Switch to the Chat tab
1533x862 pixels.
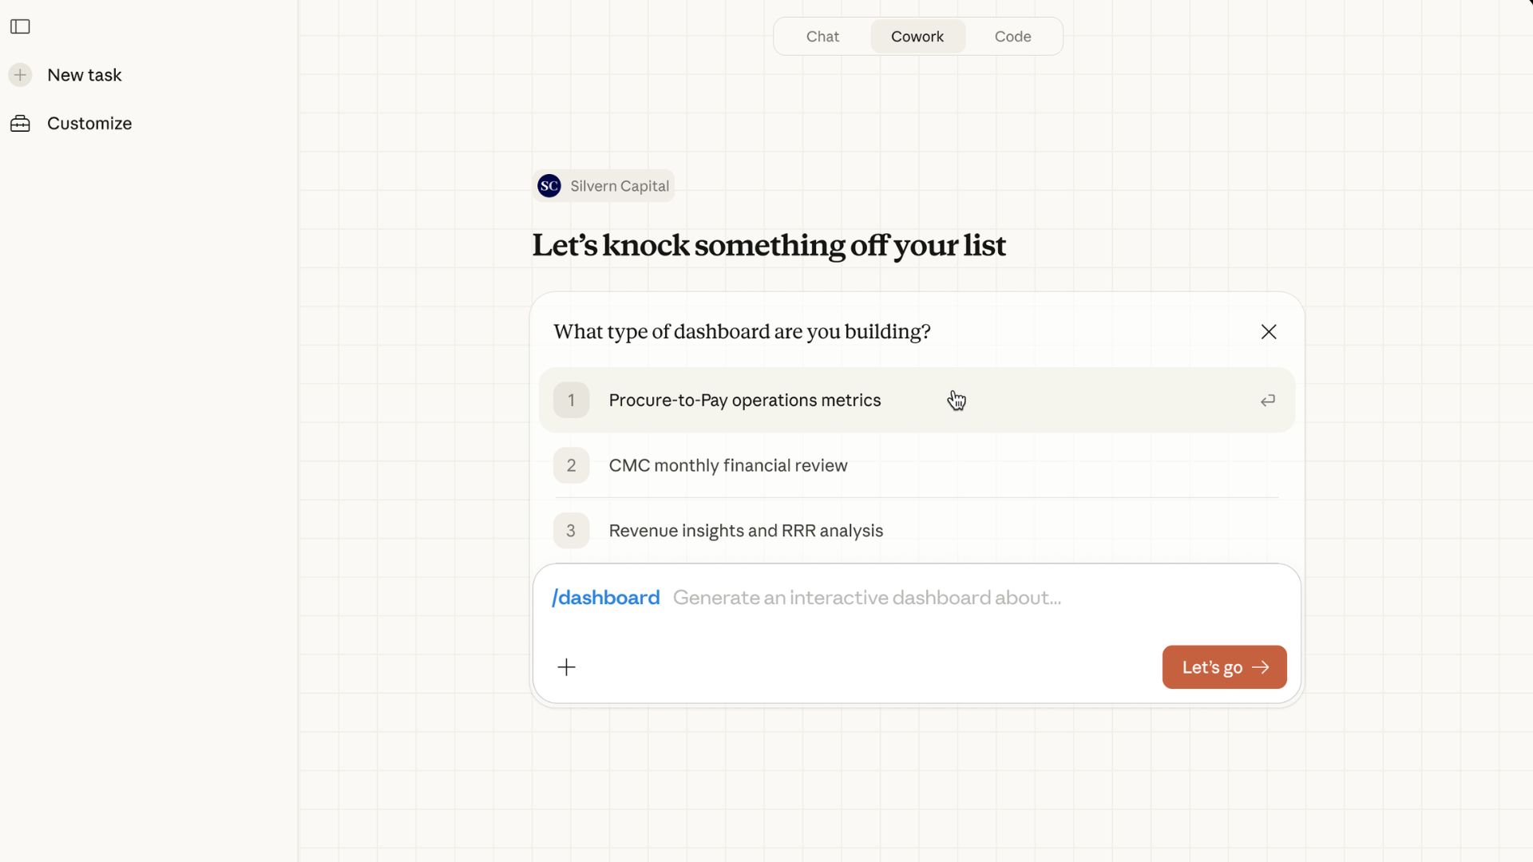pyautogui.click(x=822, y=37)
